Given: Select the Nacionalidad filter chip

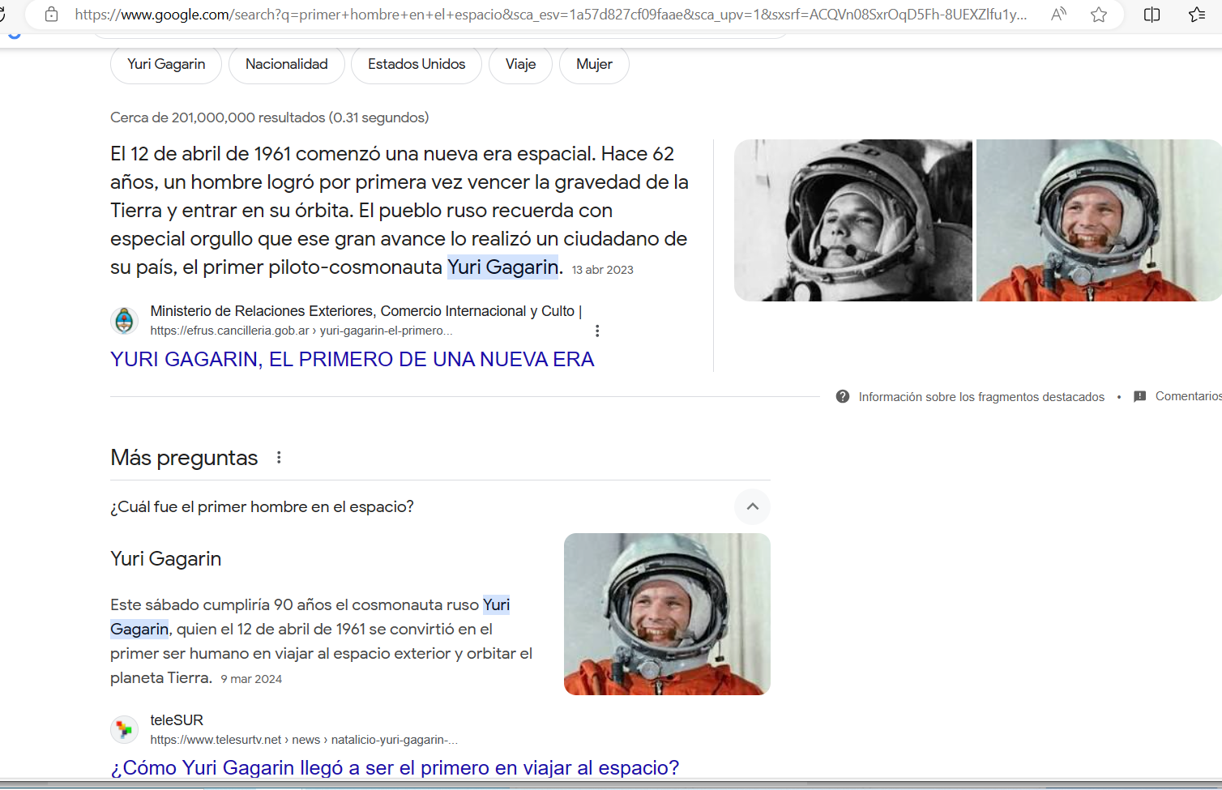Looking at the screenshot, I should coord(287,64).
